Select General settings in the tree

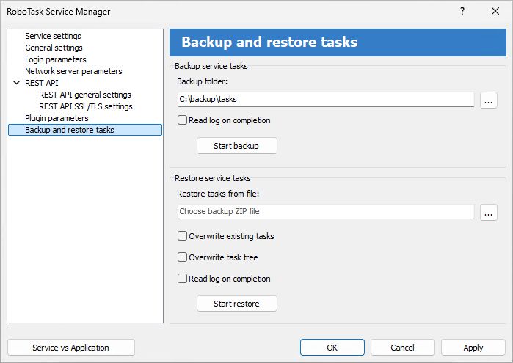tap(54, 48)
